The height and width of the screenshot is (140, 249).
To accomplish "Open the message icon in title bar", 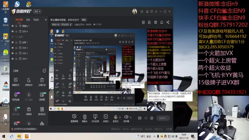I will [142, 12].
